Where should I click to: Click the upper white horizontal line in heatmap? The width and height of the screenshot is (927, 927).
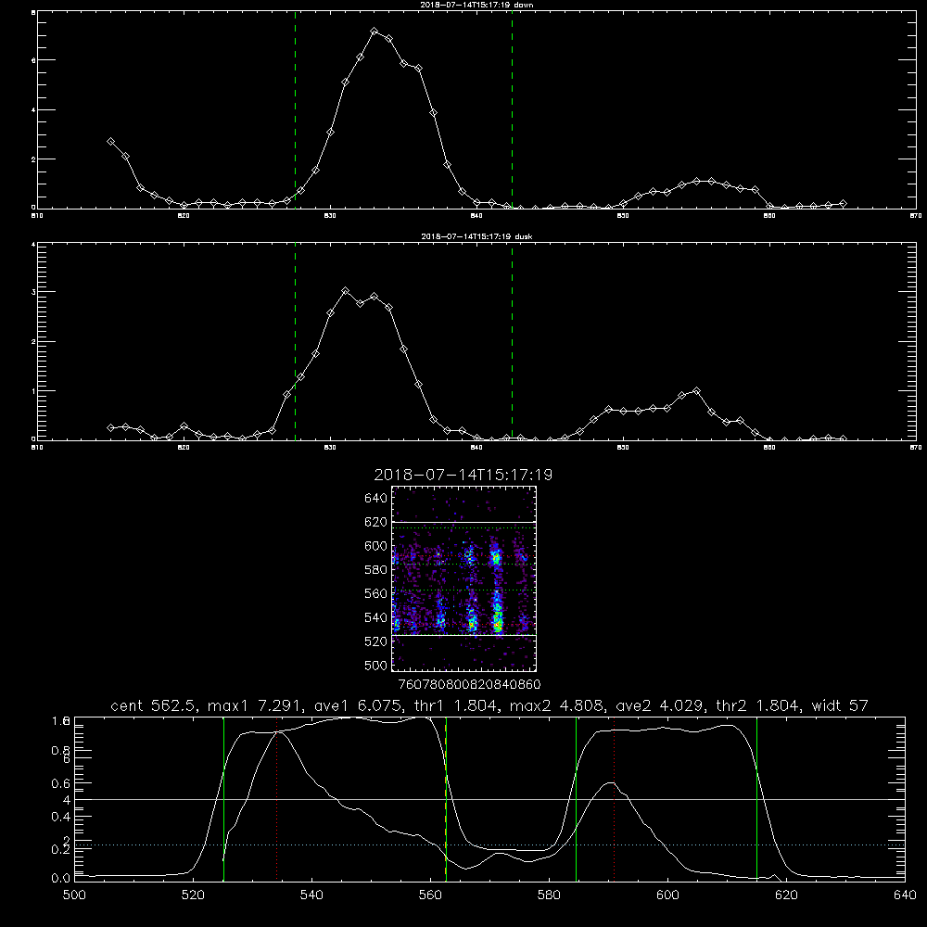tap(463, 522)
